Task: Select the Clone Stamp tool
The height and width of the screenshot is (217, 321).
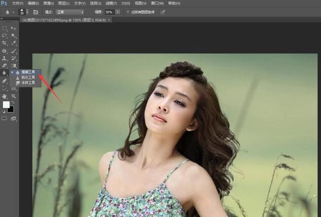Action: 4,58
